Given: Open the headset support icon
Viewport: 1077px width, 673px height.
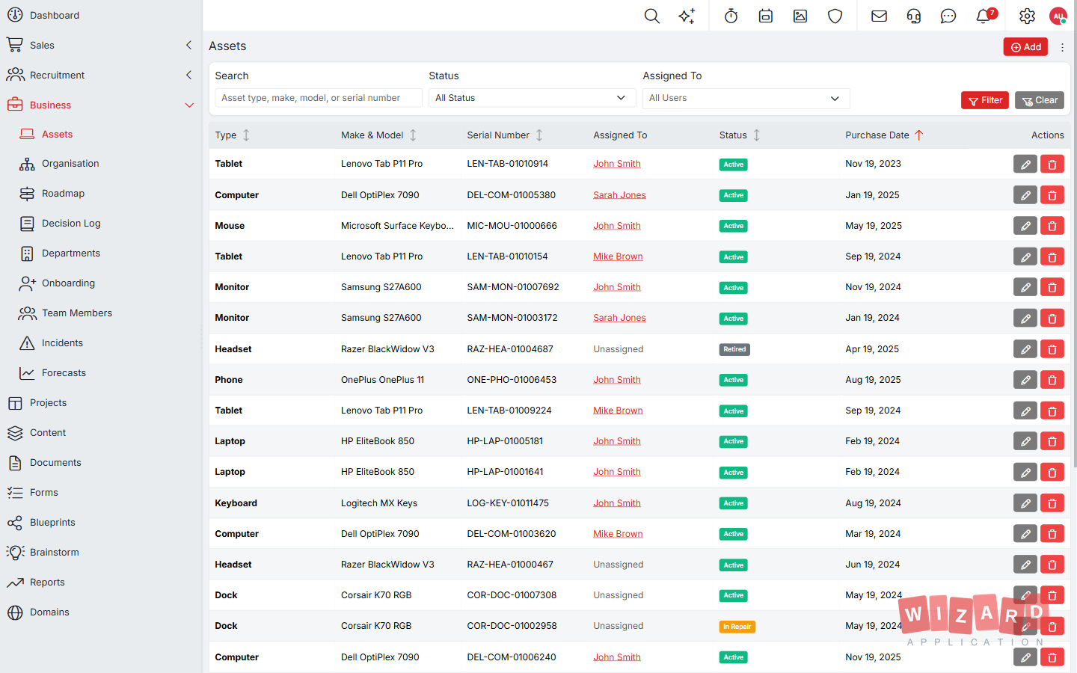Looking at the screenshot, I should 914,16.
